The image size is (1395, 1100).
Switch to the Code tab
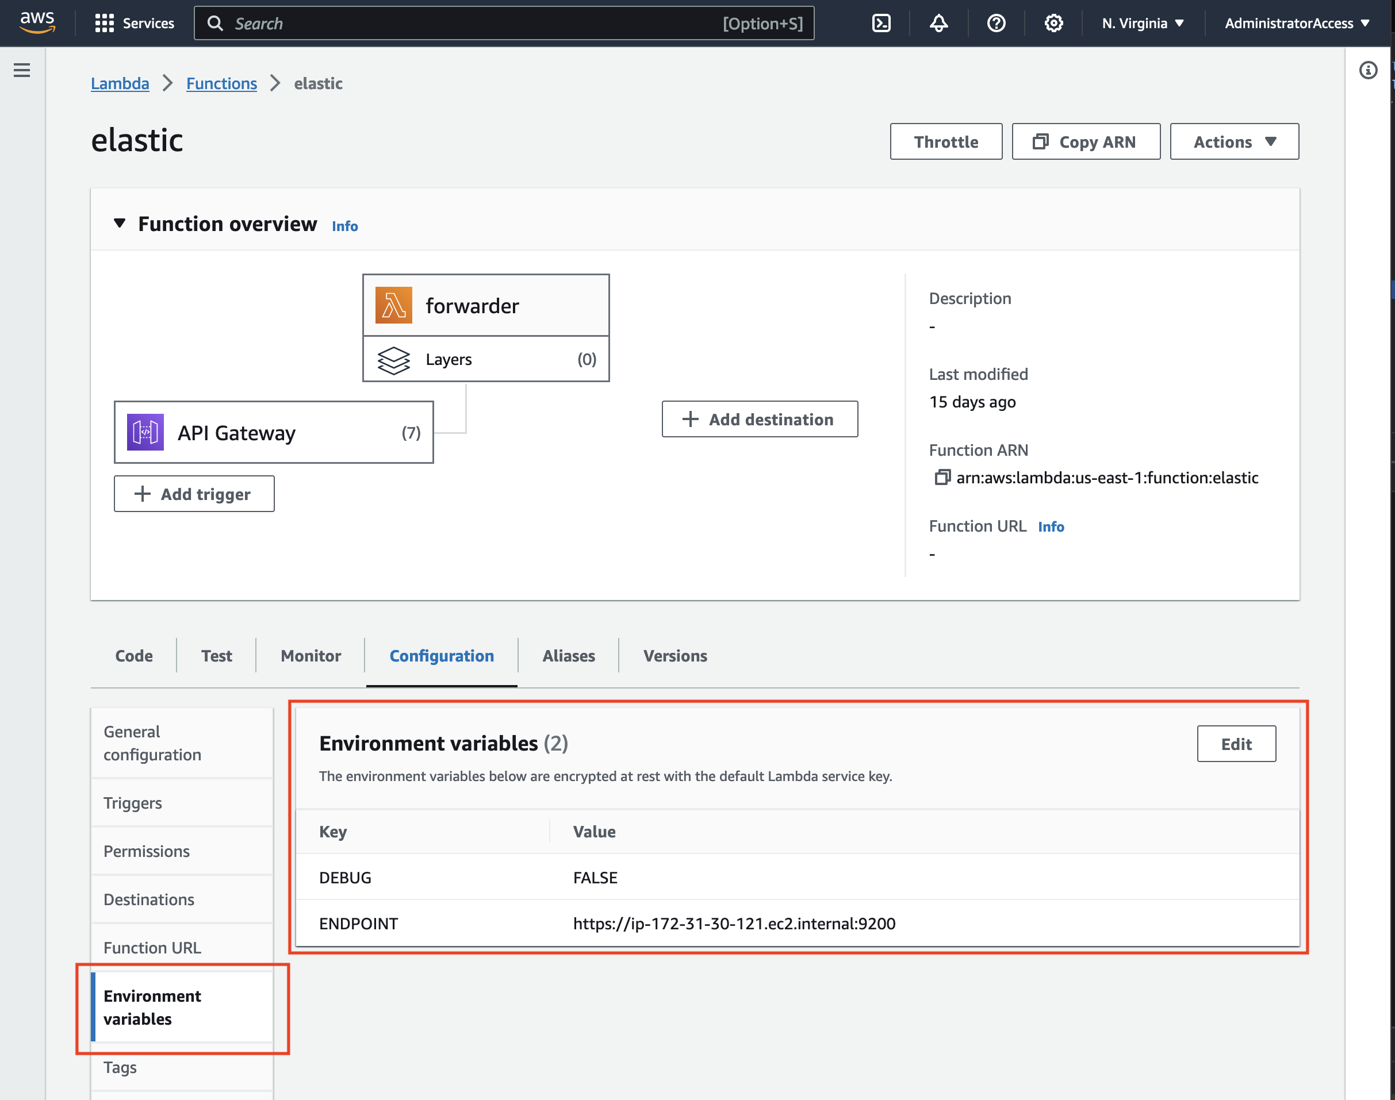[x=134, y=656]
